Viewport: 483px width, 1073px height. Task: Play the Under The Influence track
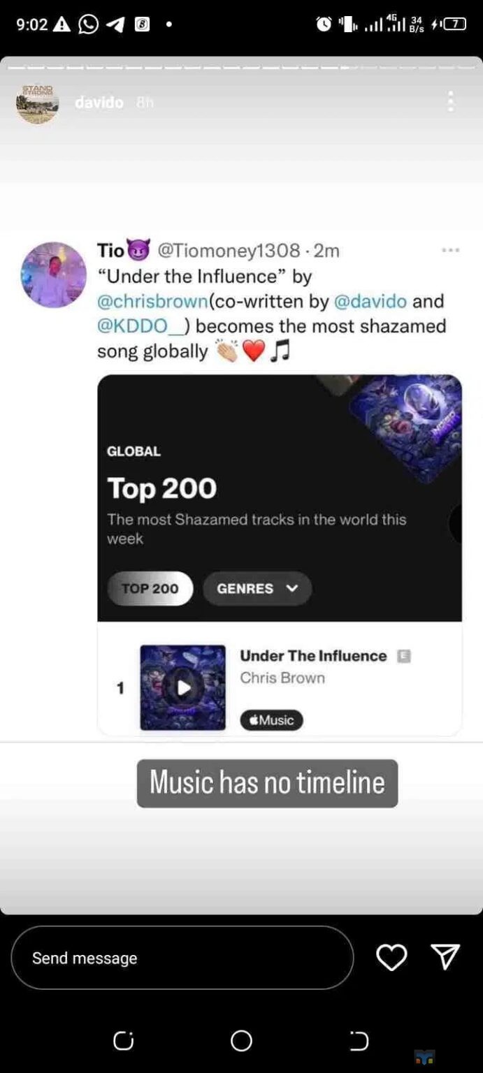coord(183,688)
